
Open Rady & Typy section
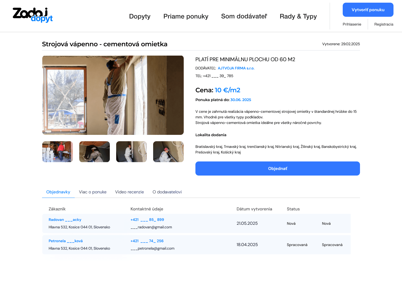[298, 16]
